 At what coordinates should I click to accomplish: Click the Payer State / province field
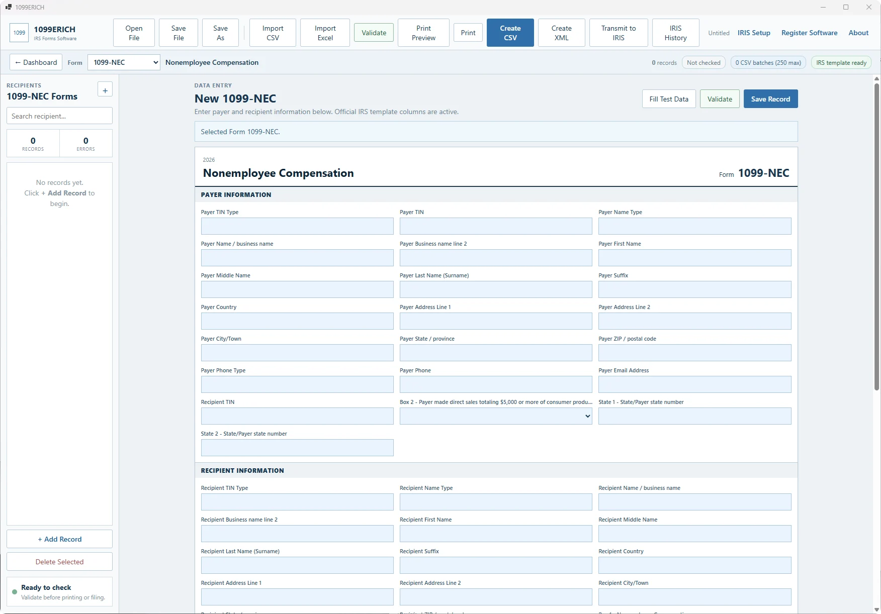pos(496,353)
